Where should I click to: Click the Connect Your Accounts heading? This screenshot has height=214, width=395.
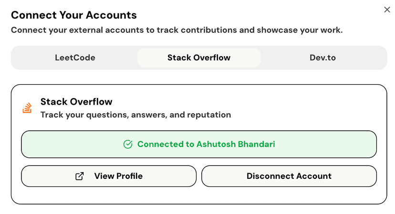74,15
